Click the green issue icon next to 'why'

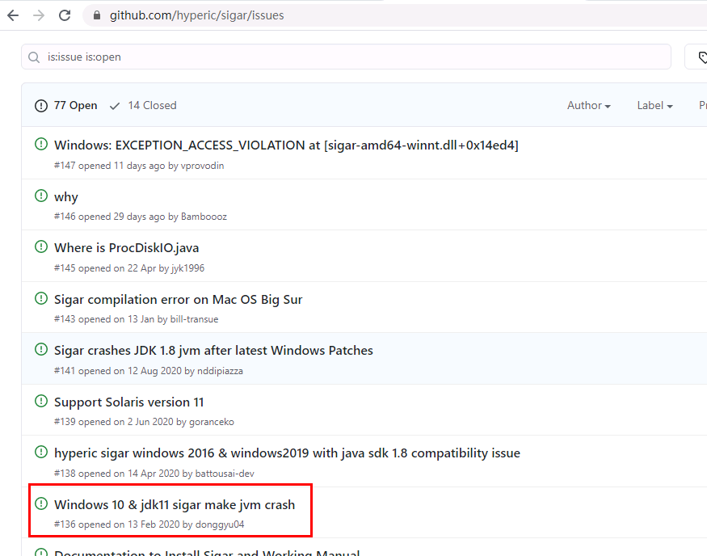click(41, 196)
